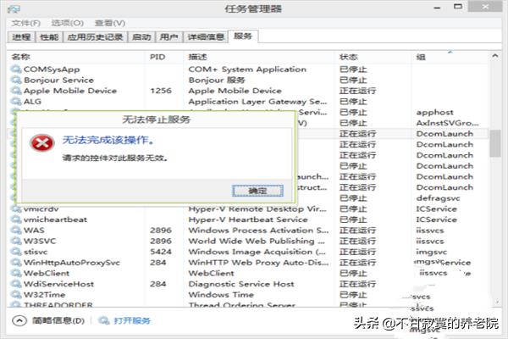Confirm the error dialog with 确定

258,191
